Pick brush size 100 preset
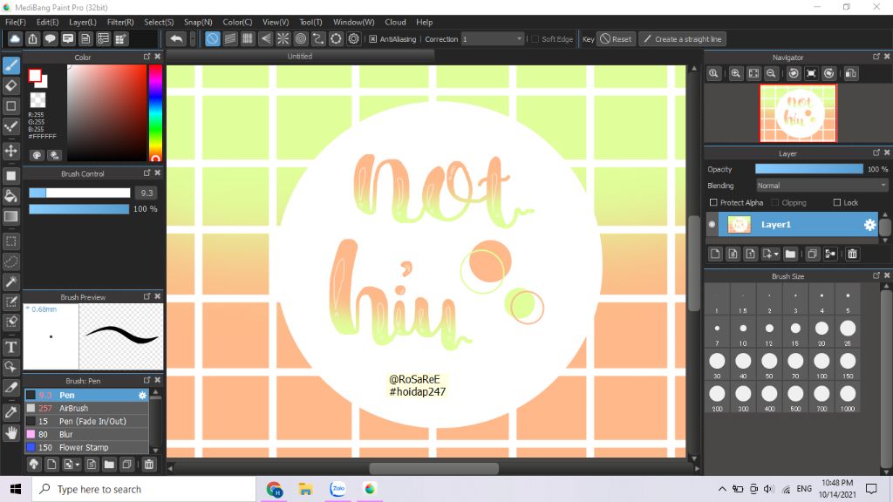 coord(821,366)
